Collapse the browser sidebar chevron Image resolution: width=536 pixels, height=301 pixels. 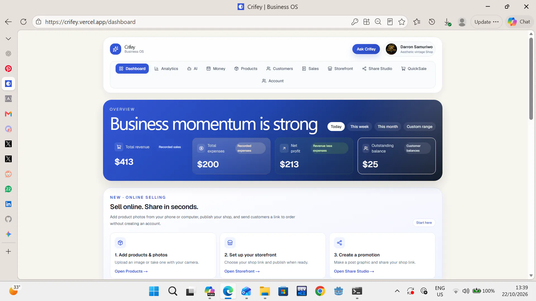(x=8, y=39)
